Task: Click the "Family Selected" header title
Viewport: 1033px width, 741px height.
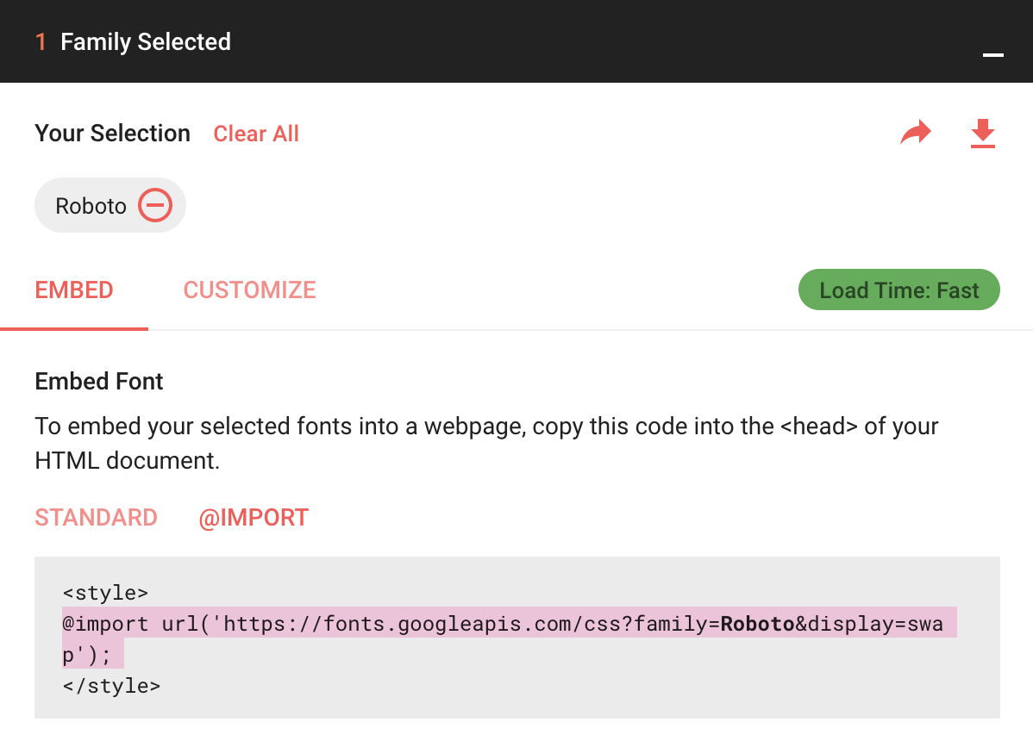Action: point(145,42)
